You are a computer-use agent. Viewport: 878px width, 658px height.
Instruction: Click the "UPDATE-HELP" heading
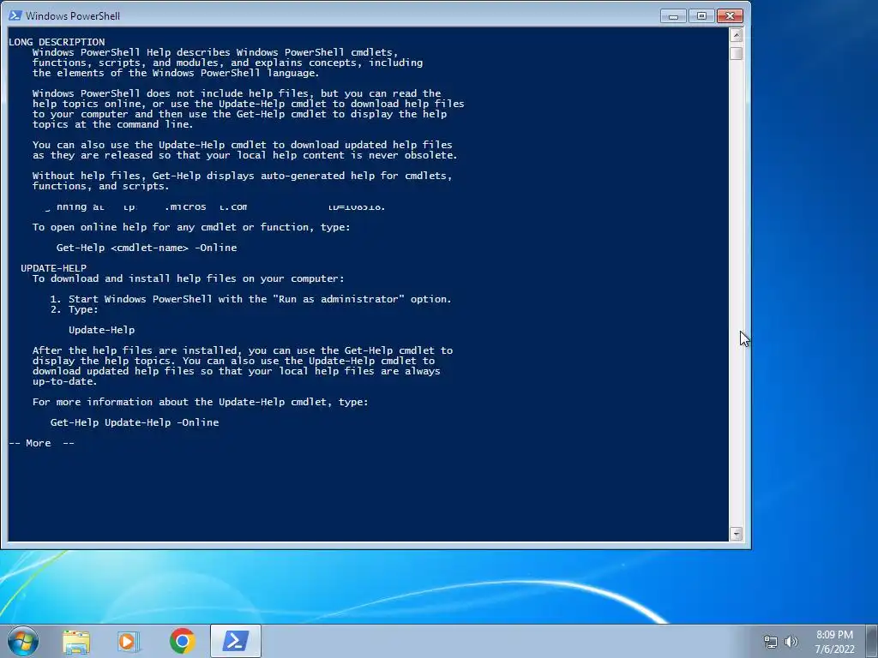[54, 268]
